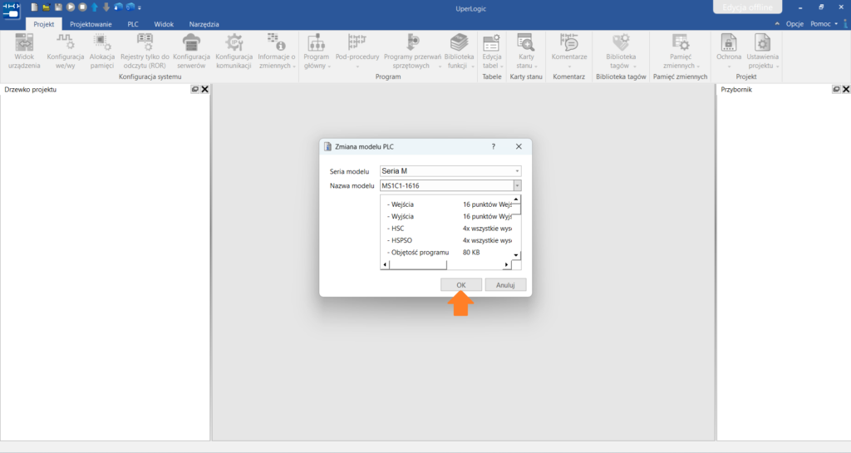851x453 pixels.
Task: Open the Nazwa modelu dropdown arrow
Action: click(x=517, y=185)
